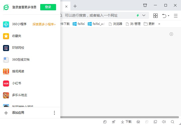The height and width of the screenshot is (125, 181).
Task: Click the browser window maximize button
Action: click(166, 5)
